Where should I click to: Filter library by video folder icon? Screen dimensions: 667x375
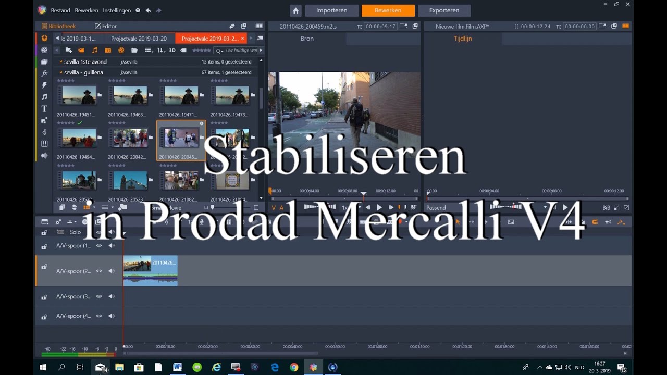point(81,51)
